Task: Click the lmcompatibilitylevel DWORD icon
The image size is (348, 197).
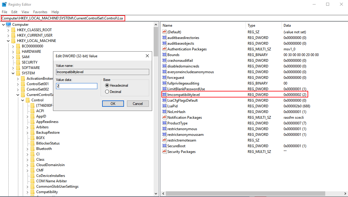Action: (164, 95)
